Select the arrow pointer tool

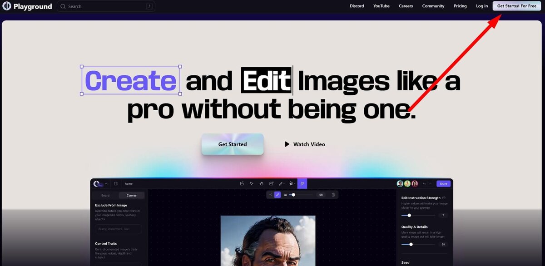coord(252,183)
